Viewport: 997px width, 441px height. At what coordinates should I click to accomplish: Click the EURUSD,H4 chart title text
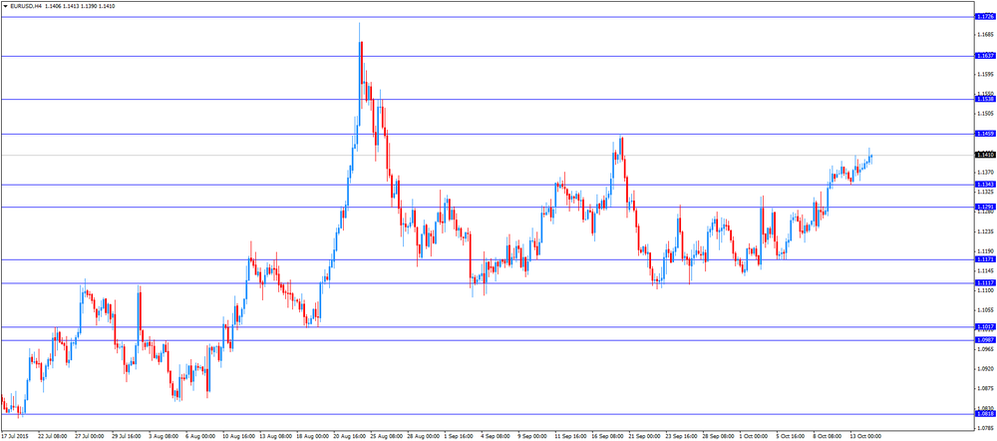click(26, 6)
